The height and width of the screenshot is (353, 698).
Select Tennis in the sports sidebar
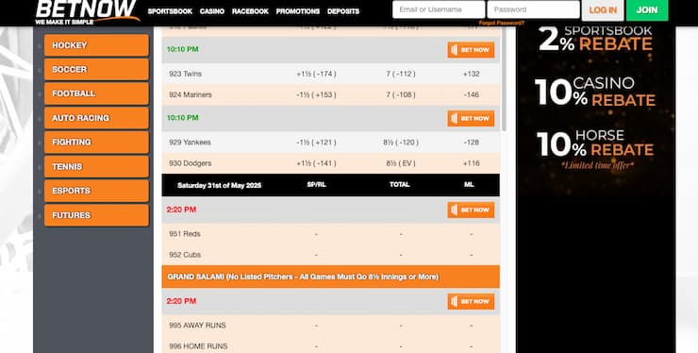[96, 167]
